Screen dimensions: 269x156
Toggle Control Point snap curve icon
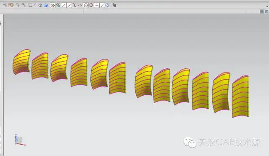(x=74, y=5)
